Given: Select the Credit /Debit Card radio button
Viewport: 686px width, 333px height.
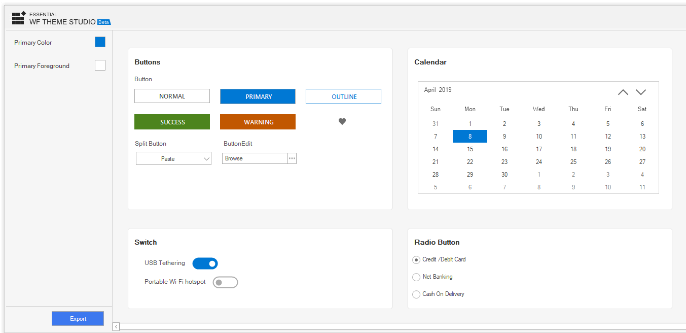Looking at the screenshot, I should tap(416, 260).
